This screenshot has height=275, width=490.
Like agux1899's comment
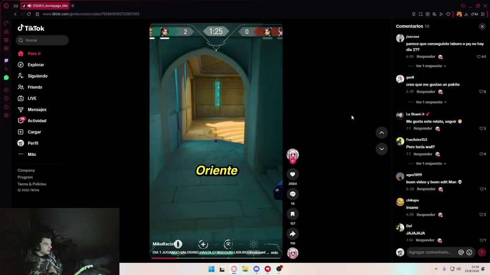click(482, 189)
